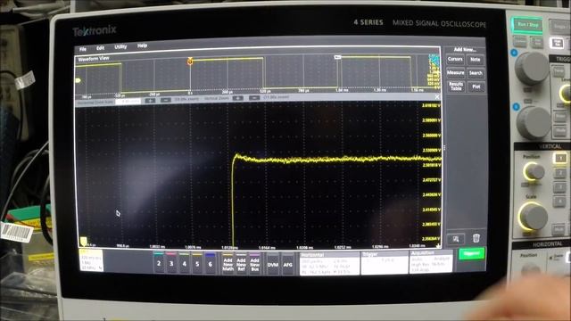The image size is (571, 321).
Task: Tap Add New Math
Action: click(228, 264)
